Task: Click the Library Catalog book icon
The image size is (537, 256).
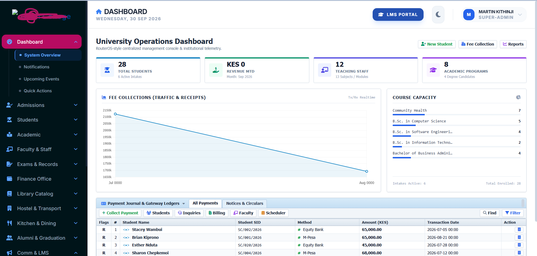Action: (x=10, y=194)
